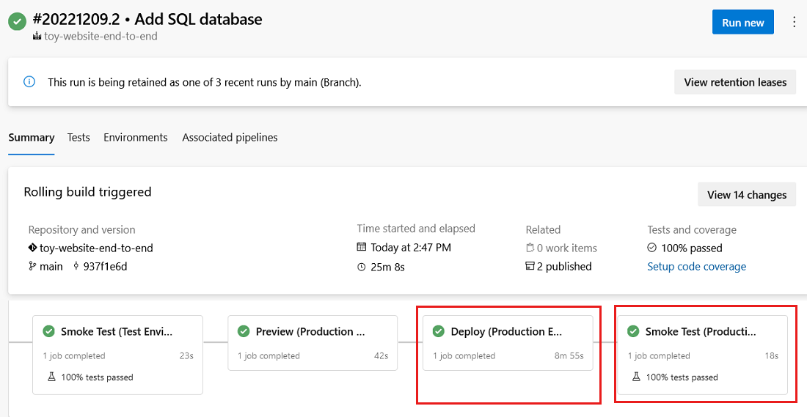Click Smoke Test (Producti... green check icon
Screen dimensions: 807x417
(634, 332)
